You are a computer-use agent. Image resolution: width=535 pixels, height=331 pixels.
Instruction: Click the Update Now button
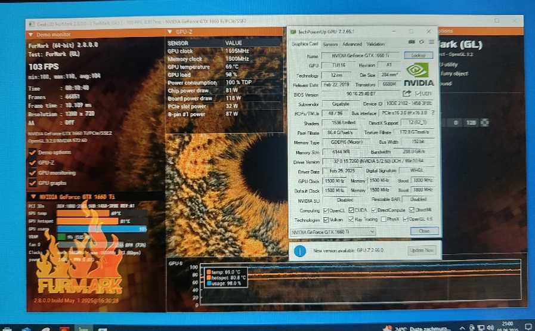tap(422, 250)
